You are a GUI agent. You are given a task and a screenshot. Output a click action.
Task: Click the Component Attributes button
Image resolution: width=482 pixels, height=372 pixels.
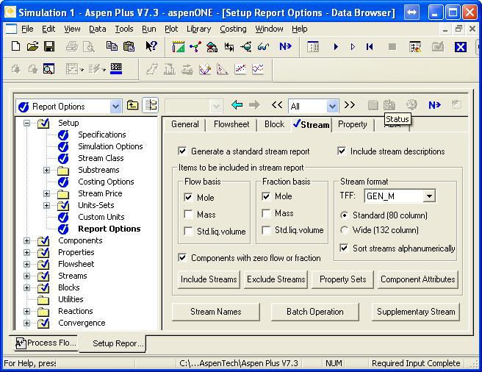click(x=418, y=279)
